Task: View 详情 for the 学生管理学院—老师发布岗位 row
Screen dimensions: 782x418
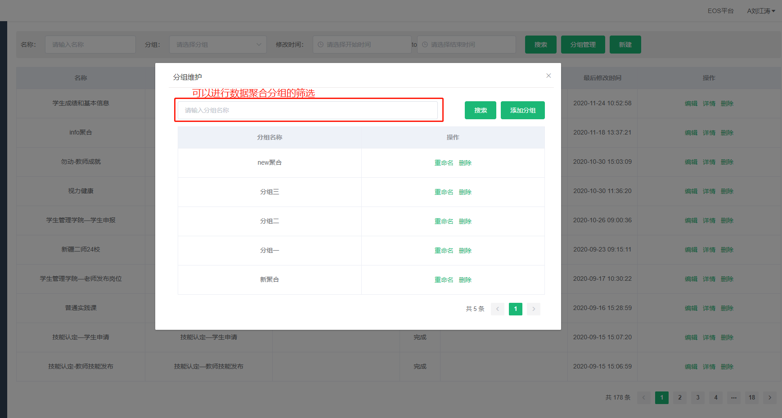Action: coord(709,279)
